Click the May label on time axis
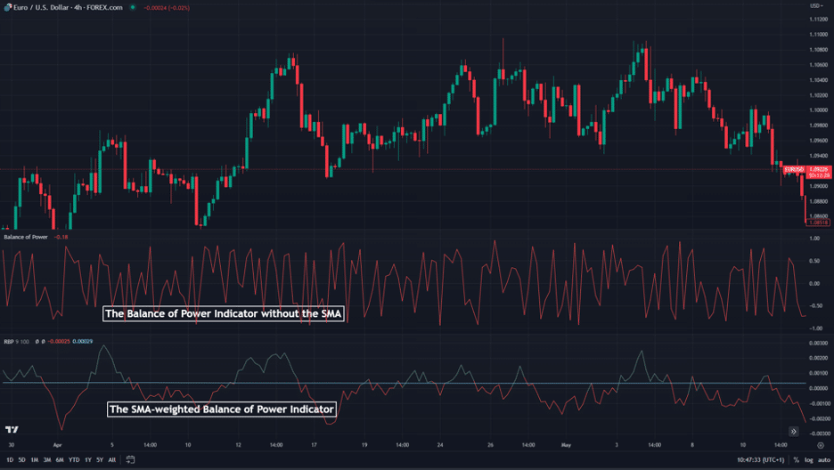The height and width of the screenshot is (470, 834). tap(566, 445)
